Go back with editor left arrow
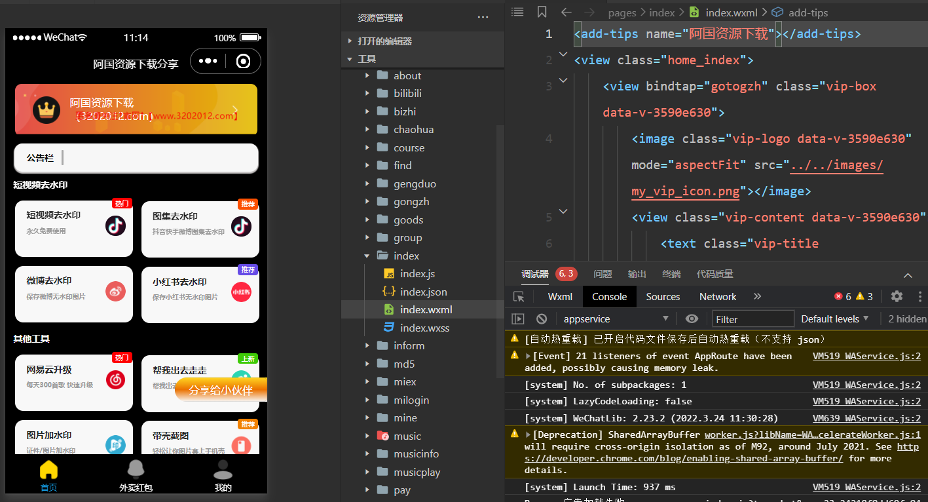Screen dimensions: 928x502 pos(566,12)
